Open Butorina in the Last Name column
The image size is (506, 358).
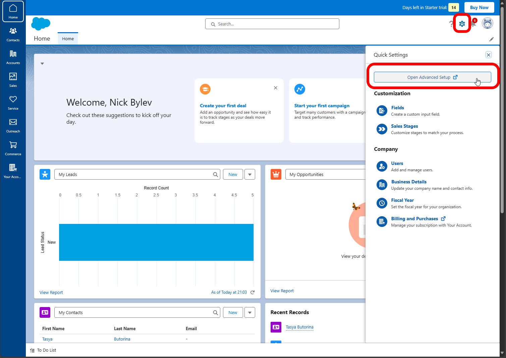pyautogui.click(x=122, y=339)
